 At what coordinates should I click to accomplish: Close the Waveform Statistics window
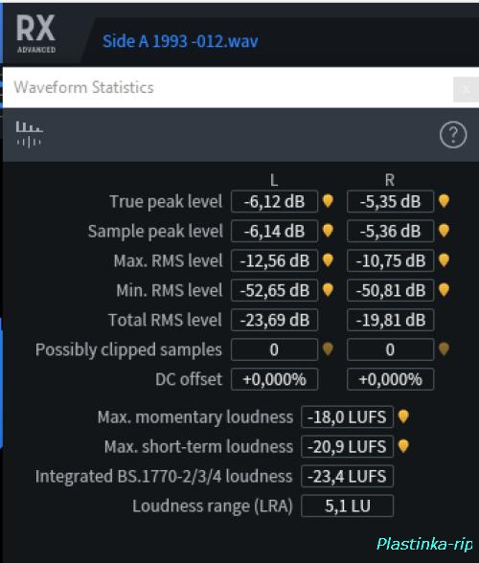point(466,89)
